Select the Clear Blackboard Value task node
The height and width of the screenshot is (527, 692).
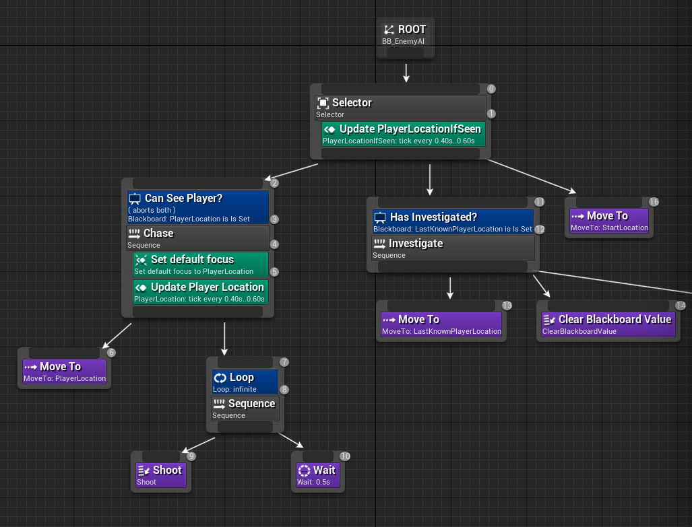click(608, 324)
